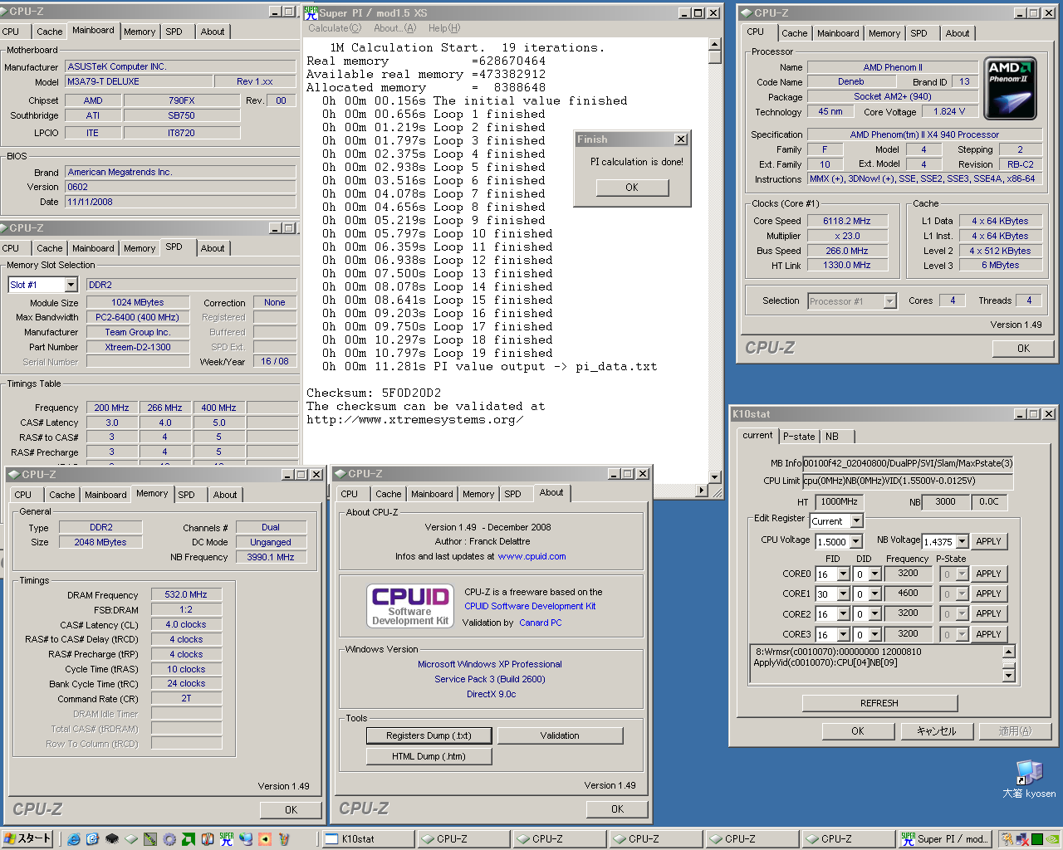The image size is (1063, 850).
Task: Launch CPU-Z from its quick launch icon
Action: 131,839
